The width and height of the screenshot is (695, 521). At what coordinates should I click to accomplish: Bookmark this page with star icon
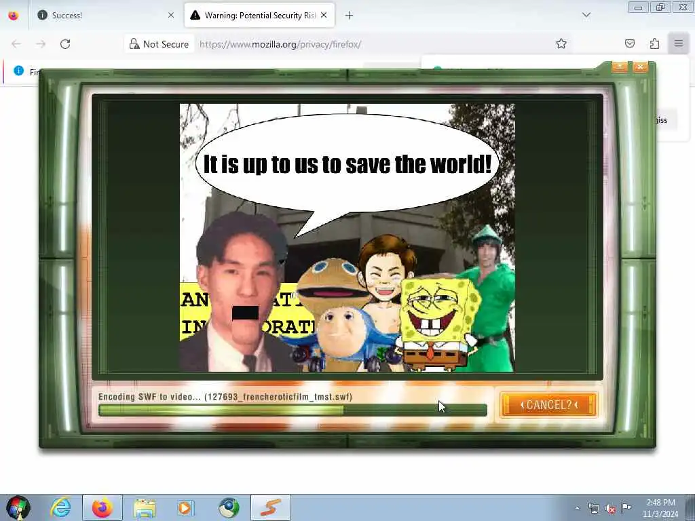(561, 43)
